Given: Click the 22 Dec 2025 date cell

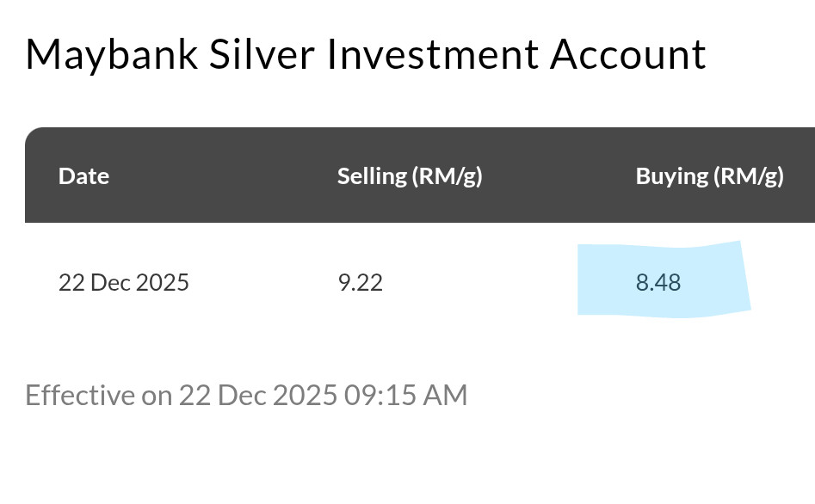Looking at the screenshot, I should pos(123,283).
